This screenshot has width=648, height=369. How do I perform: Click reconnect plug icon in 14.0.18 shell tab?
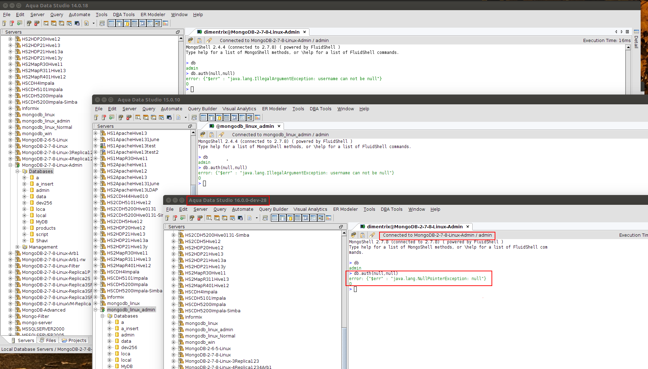pos(190,40)
